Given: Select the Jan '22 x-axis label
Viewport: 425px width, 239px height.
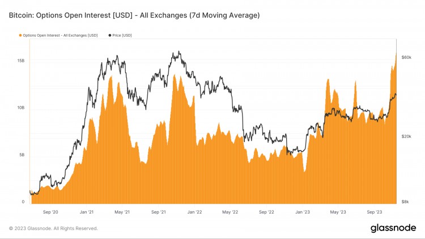Looking at the screenshot, I should click(x=194, y=212).
